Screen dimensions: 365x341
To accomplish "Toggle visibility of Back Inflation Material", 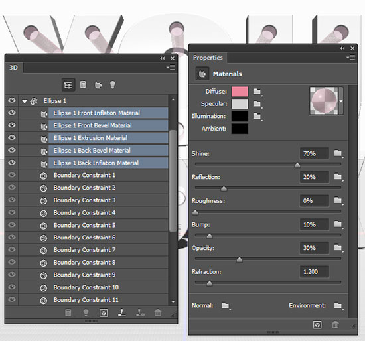I will coord(12,163).
